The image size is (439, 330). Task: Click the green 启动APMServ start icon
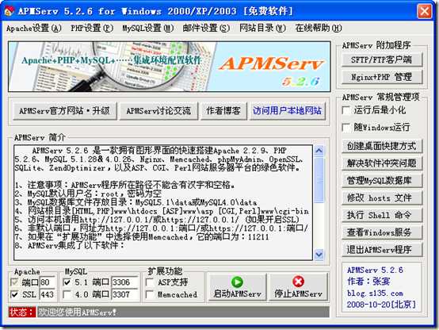pyautogui.click(x=237, y=282)
